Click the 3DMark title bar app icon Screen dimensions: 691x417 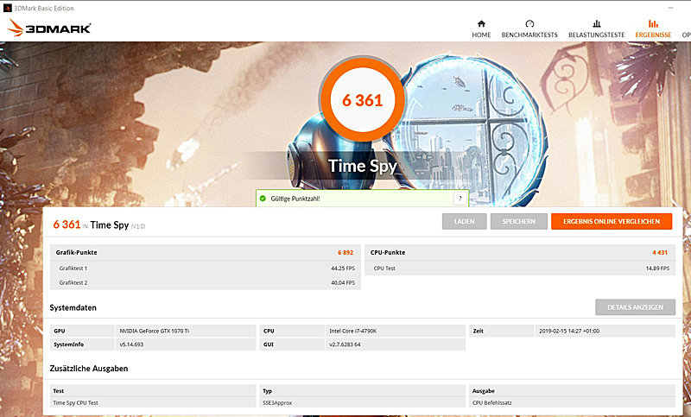coord(7,8)
